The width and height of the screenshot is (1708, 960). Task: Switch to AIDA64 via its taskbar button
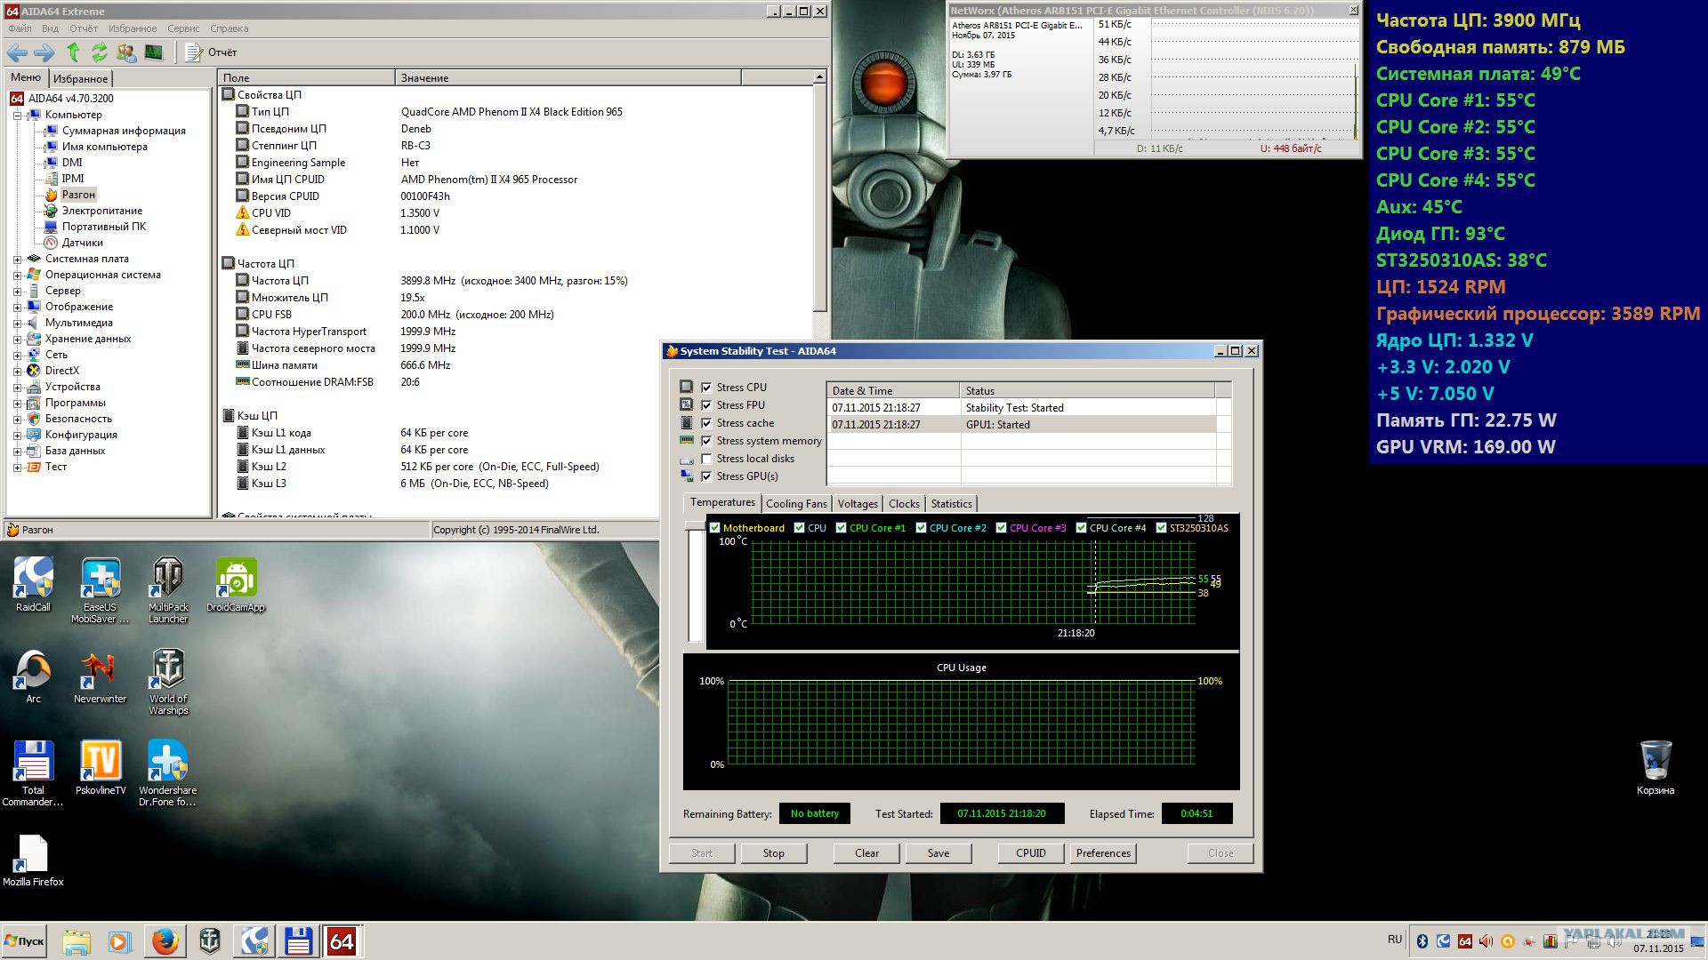click(x=342, y=941)
